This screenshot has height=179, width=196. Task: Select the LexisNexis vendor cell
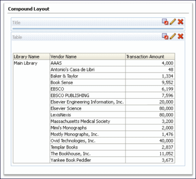click(x=88, y=115)
